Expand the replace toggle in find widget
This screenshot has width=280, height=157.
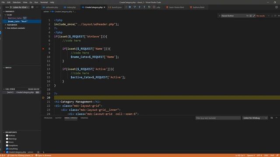[x=220, y=16]
